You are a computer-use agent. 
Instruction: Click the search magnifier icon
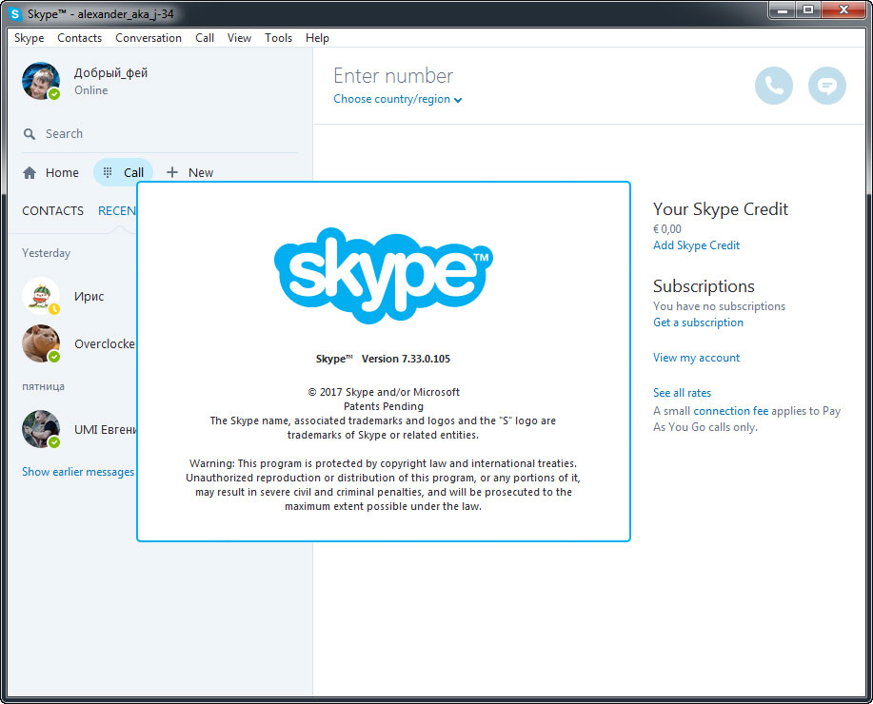(29, 134)
